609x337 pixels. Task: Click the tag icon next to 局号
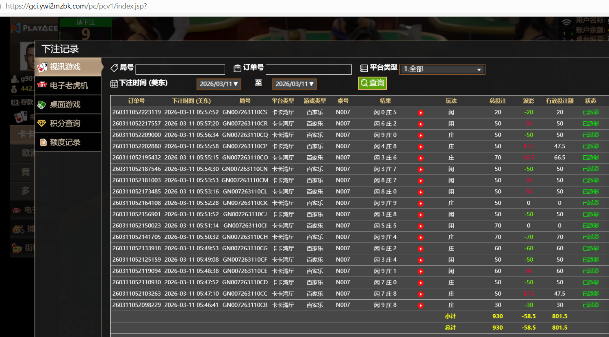[x=114, y=68]
